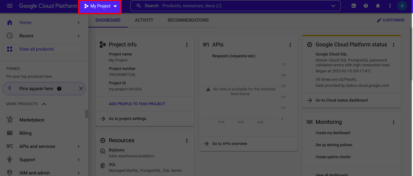
Task: Click Create uptime checks
Action: point(333,157)
